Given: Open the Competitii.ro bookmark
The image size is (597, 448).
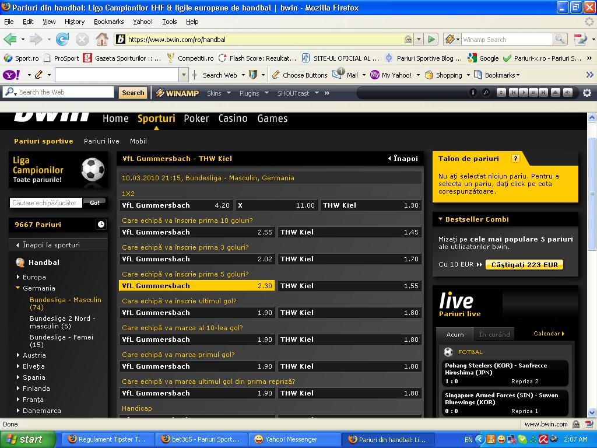Looking at the screenshot, I should pyautogui.click(x=191, y=58).
